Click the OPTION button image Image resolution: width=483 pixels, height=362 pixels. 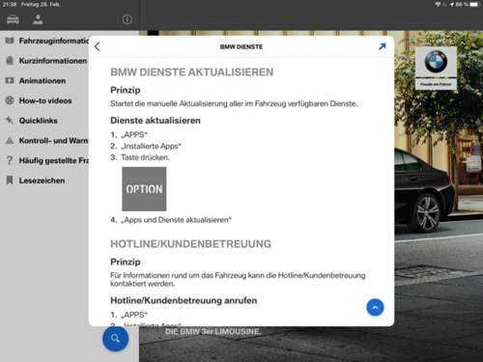click(144, 189)
